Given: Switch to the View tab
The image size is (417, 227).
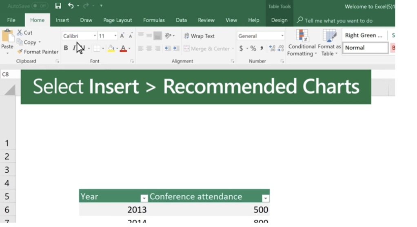Looking at the screenshot, I should (x=231, y=20).
